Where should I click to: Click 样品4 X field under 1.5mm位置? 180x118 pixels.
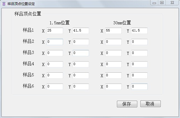[x=55, y=64]
